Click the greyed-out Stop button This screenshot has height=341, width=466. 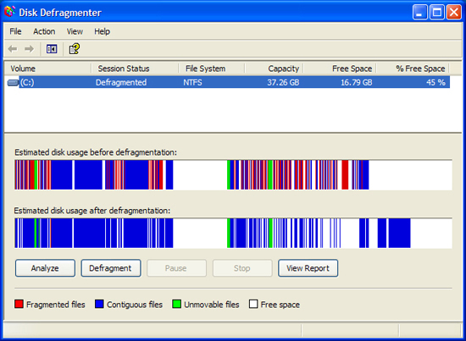click(242, 268)
